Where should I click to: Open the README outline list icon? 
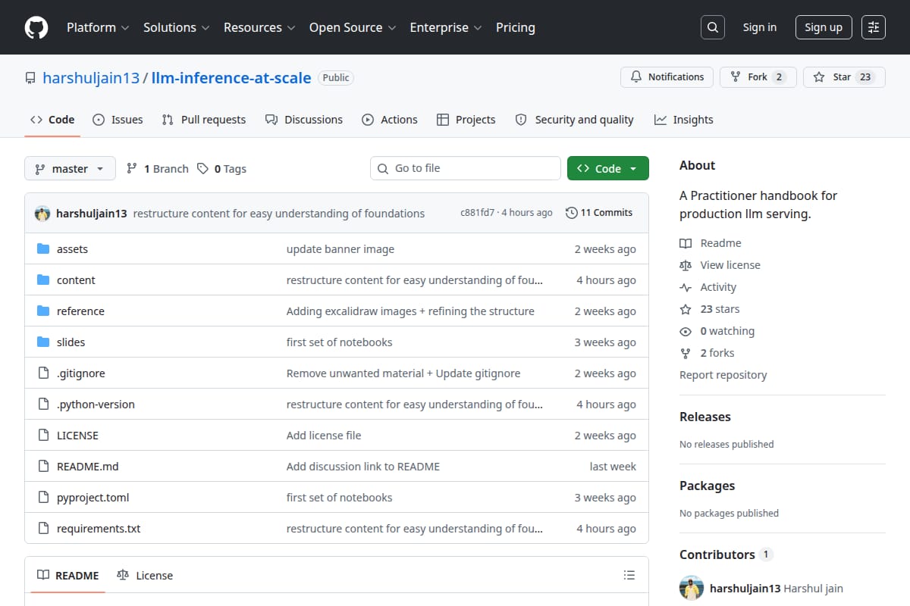click(x=629, y=575)
